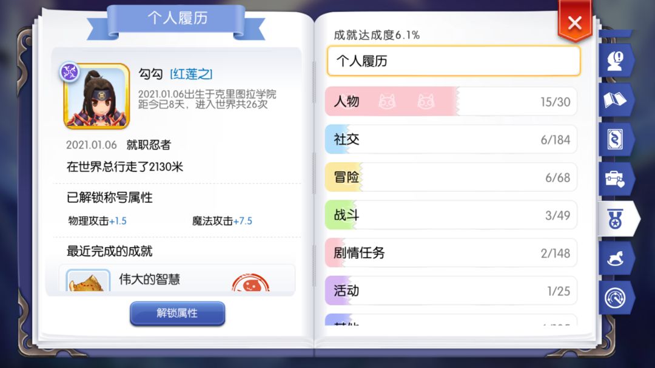This screenshot has width=655, height=368.
Task: Open the quest hint head icon tab
Action: click(616, 61)
